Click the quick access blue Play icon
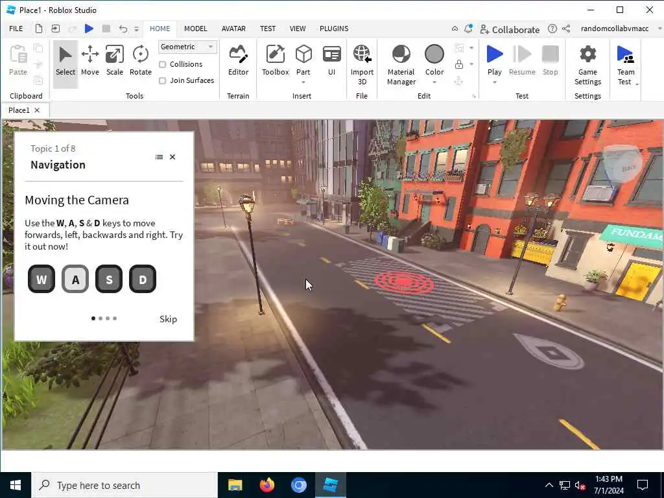 [89, 29]
